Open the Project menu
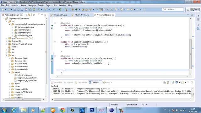The height and width of the screenshot is (113, 201). (x=48, y=5)
